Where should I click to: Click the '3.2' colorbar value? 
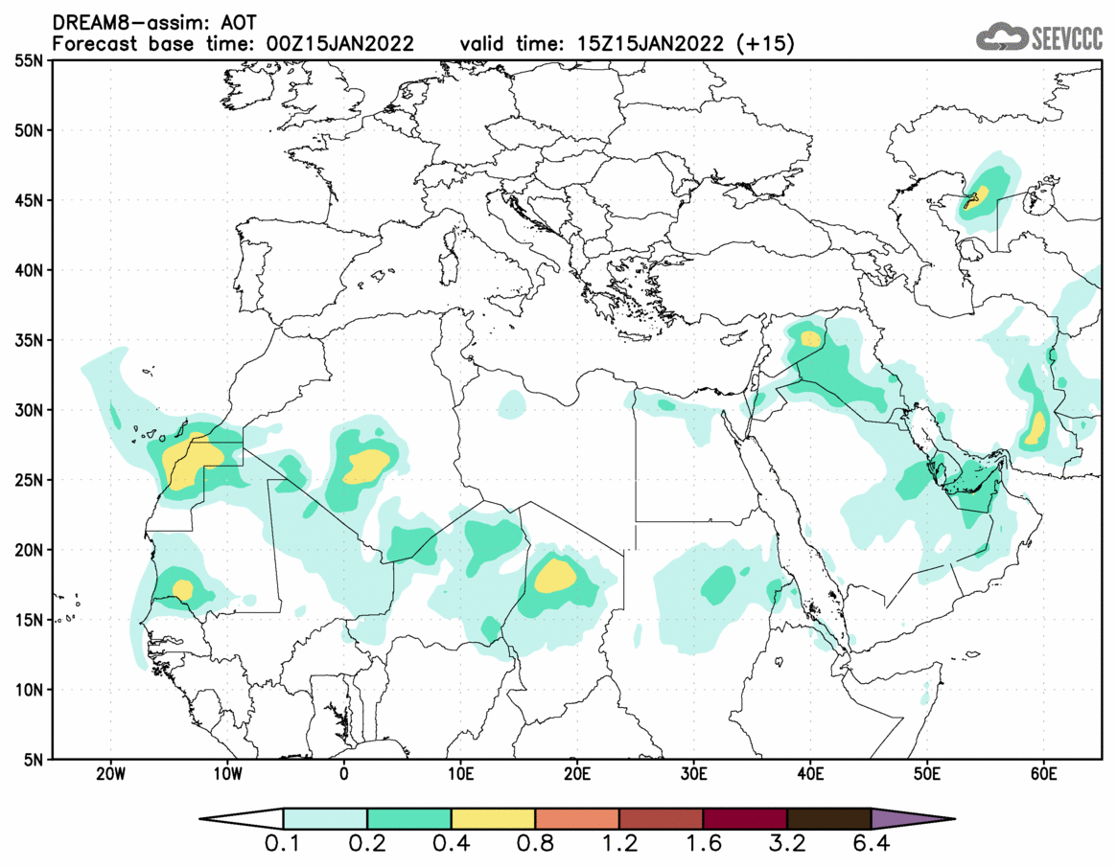787,845
